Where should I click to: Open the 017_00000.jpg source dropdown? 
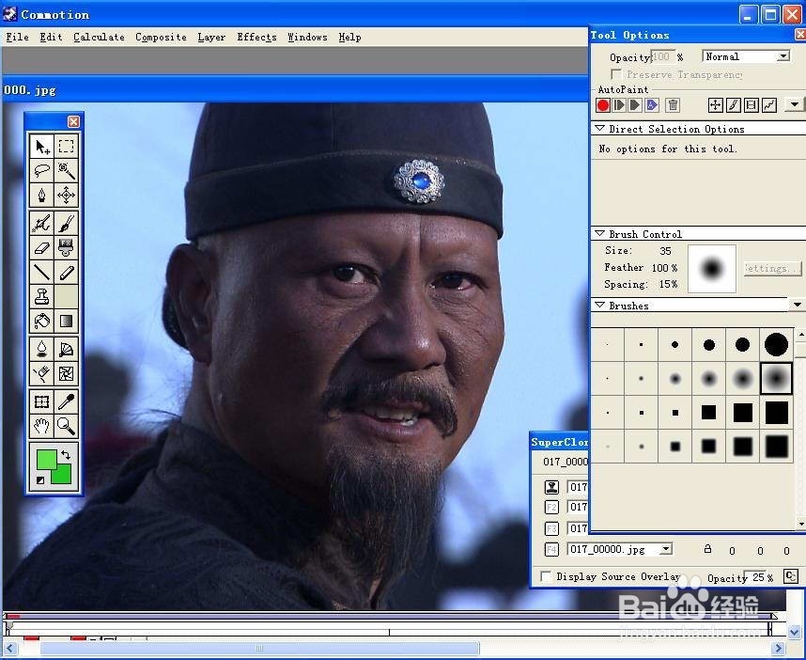pyautogui.click(x=667, y=550)
